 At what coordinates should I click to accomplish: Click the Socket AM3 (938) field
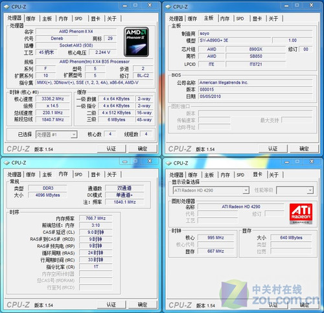76,45
